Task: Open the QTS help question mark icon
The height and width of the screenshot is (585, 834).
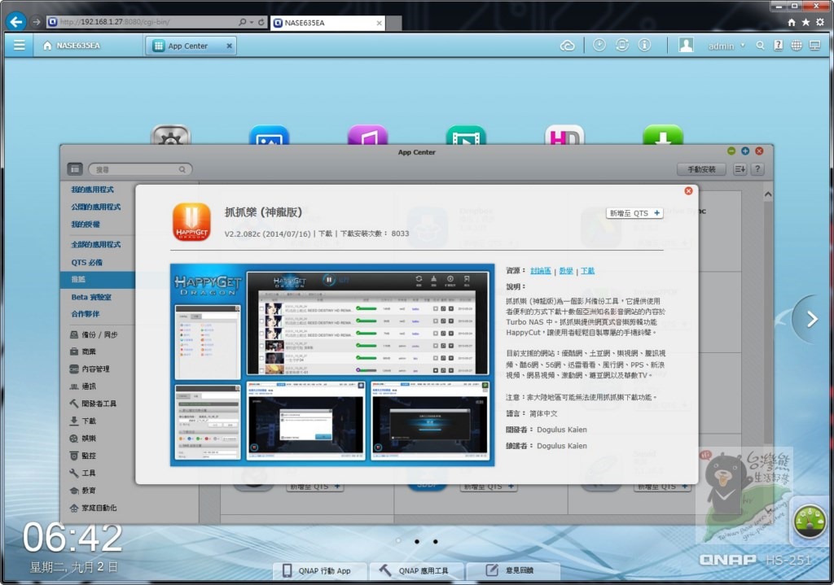Action: click(x=778, y=46)
